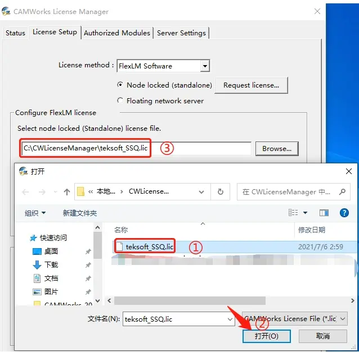Open the Authorized Modules tab
Viewport: 359px width, 352px height.
coord(117,33)
